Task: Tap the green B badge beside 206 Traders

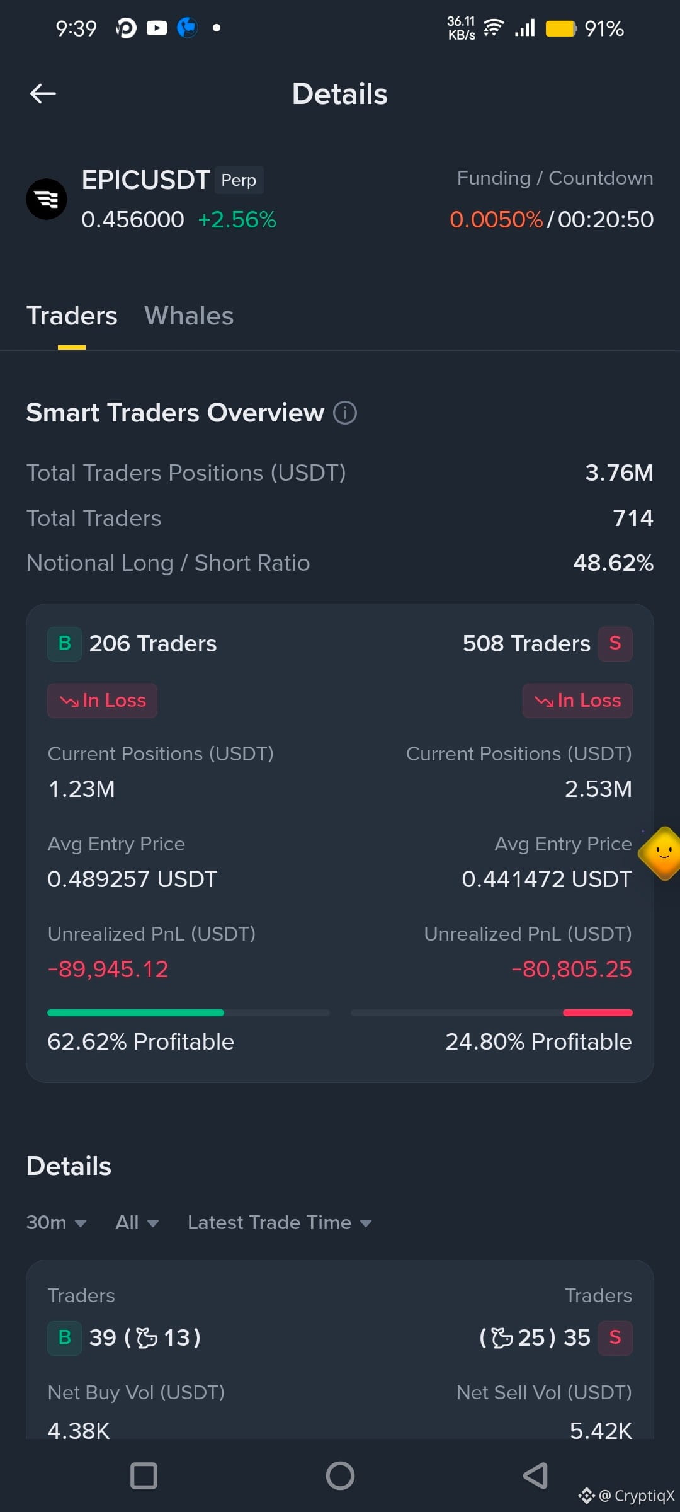Action: (64, 644)
